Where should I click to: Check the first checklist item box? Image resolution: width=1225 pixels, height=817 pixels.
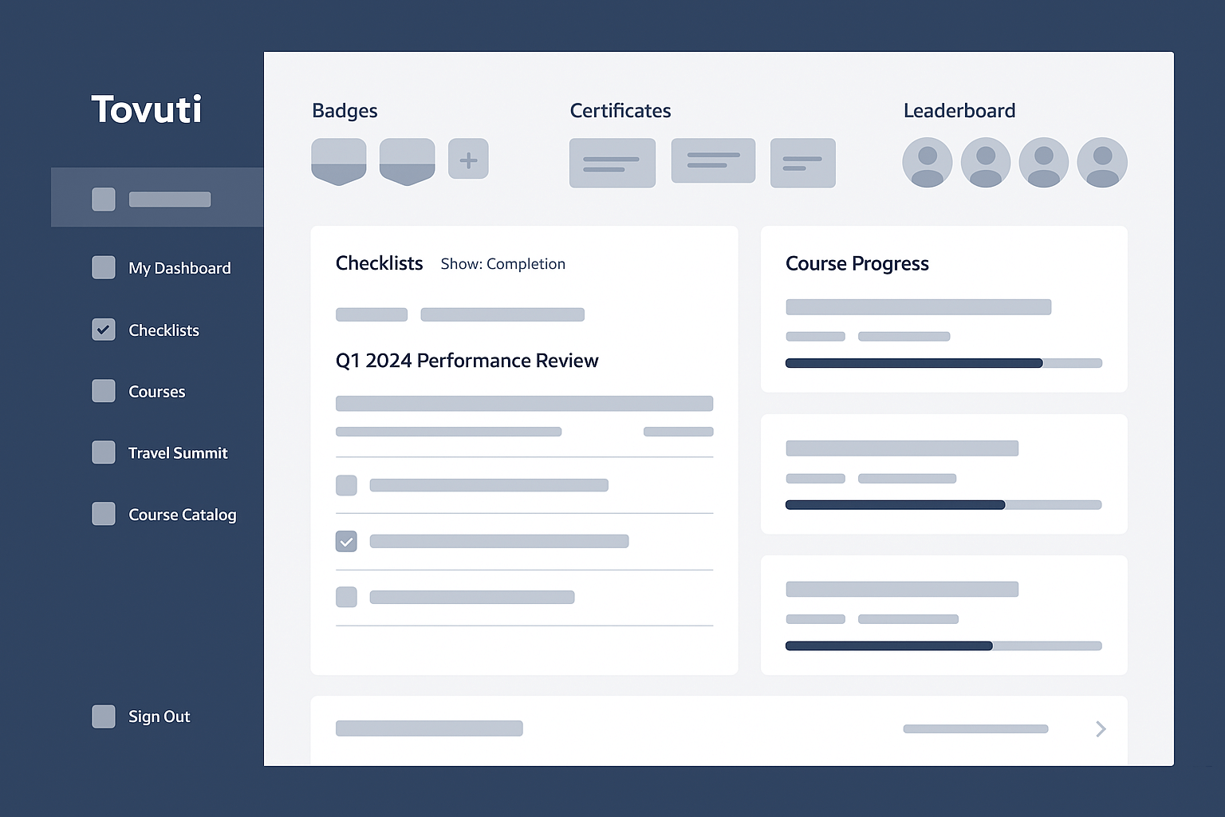[x=346, y=485]
